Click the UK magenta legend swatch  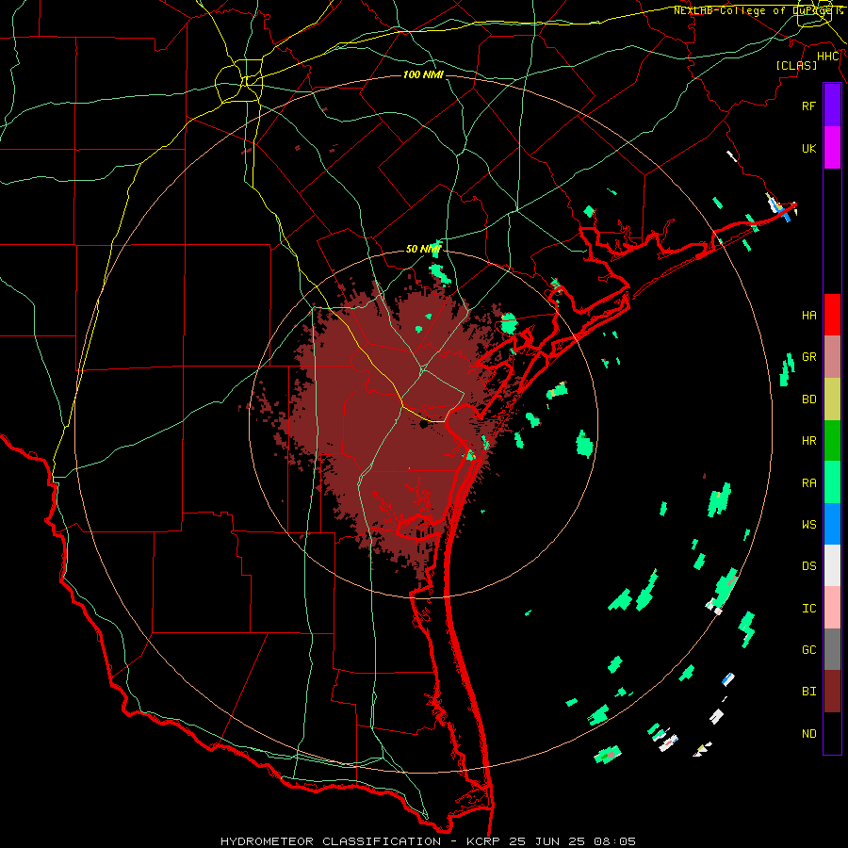(x=832, y=148)
